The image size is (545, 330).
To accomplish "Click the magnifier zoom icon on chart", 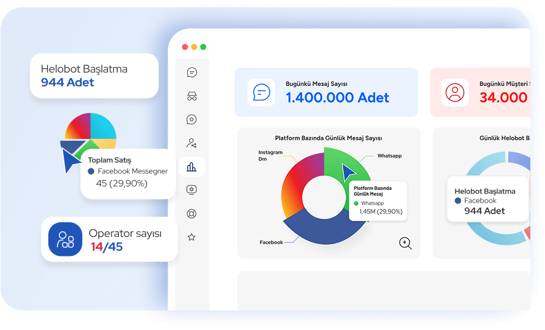I will click(405, 243).
